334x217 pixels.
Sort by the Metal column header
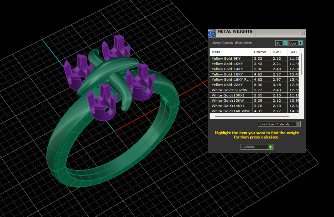(231, 52)
